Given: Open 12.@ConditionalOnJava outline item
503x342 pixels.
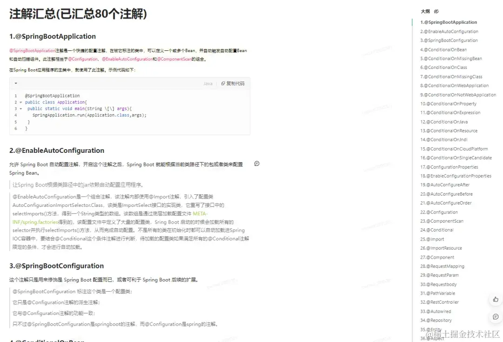Looking at the screenshot, I should 444,122.
